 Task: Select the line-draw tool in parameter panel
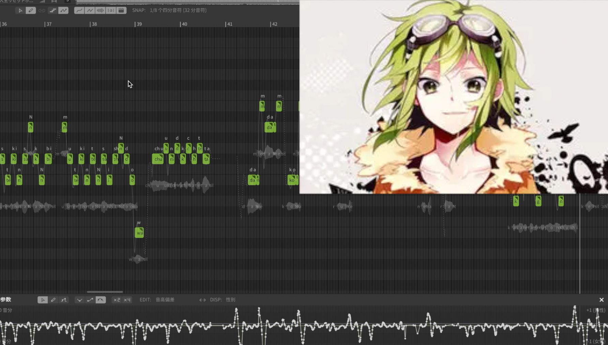pyautogui.click(x=64, y=300)
